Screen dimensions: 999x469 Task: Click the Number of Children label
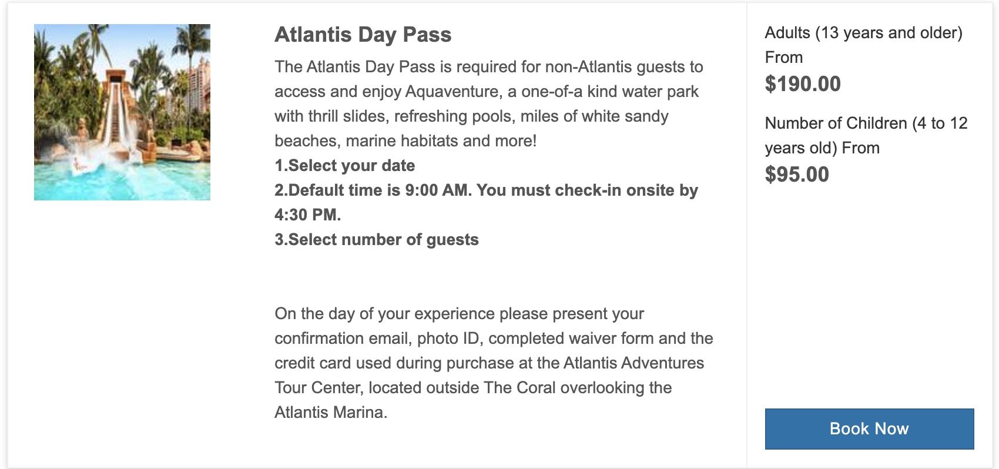[x=866, y=135]
